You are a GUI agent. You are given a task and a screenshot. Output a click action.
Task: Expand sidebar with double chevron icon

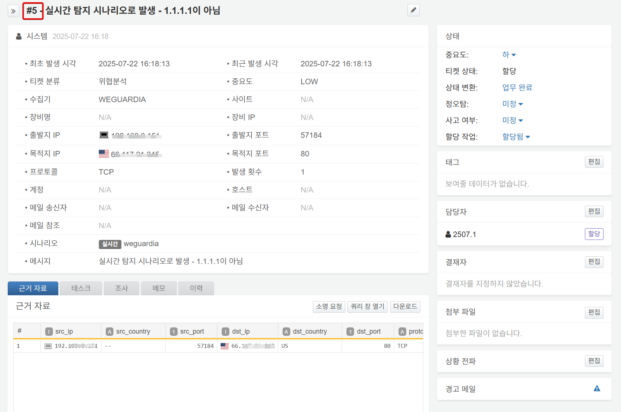[13, 11]
